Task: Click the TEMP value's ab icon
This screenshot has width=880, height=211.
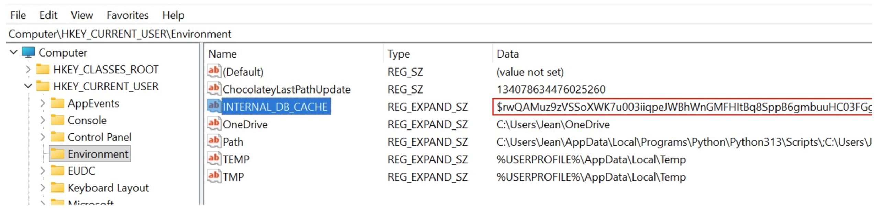Action: (x=214, y=159)
